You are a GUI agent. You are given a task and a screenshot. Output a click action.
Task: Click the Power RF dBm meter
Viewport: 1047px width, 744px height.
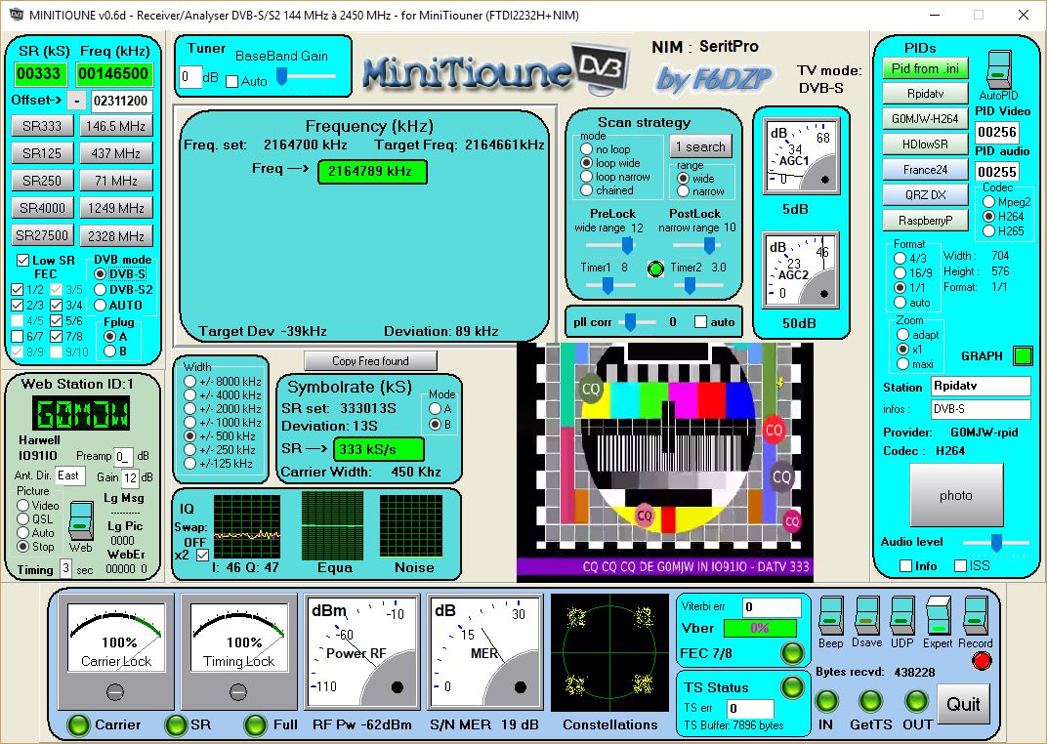[x=362, y=652]
